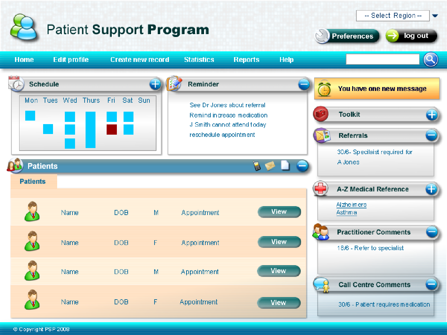This screenshot has width=447, height=335.
Task: Click the wrench icon beside Preferences
Action: [x=322, y=36]
